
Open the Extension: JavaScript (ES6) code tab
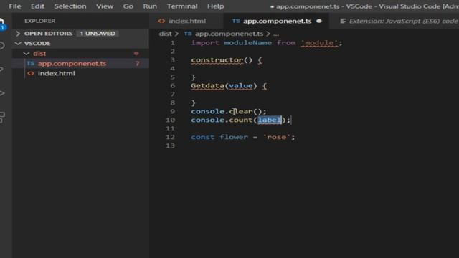[x=398, y=21]
